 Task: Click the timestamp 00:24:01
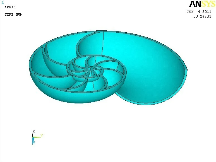202,16
